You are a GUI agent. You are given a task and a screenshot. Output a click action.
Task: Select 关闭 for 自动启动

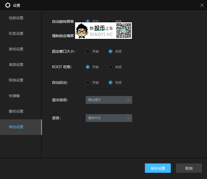click(110, 82)
